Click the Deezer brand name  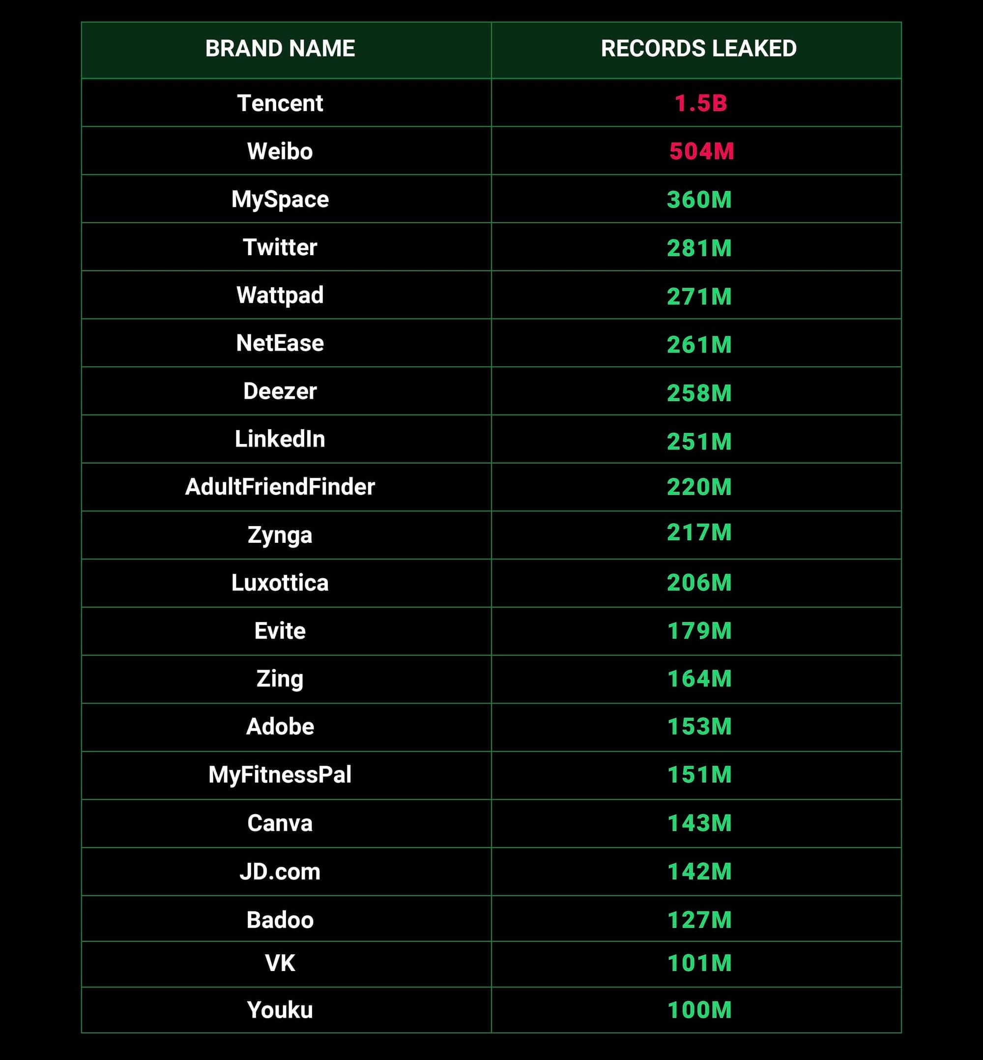[280, 391]
